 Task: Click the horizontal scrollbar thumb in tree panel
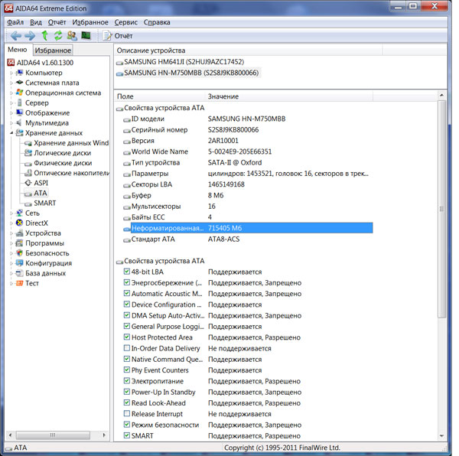pos(53,435)
